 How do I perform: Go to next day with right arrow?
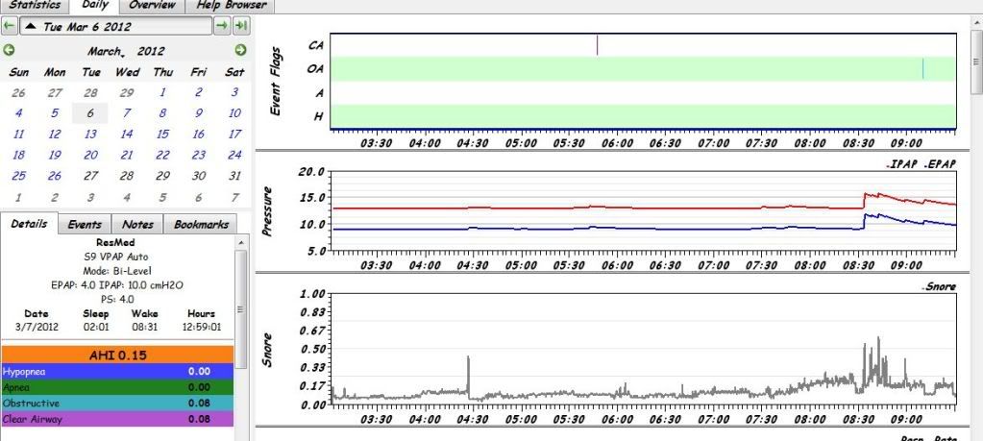222,24
